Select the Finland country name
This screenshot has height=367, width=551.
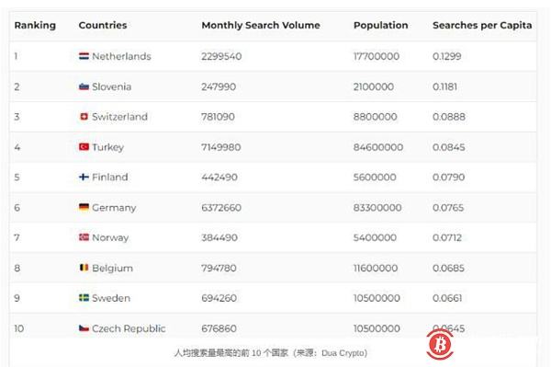[110, 177]
